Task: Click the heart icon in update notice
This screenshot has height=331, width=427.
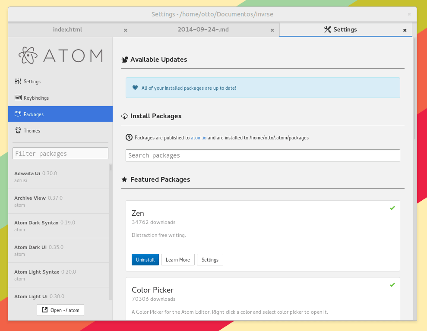Action: (x=135, y=88)
